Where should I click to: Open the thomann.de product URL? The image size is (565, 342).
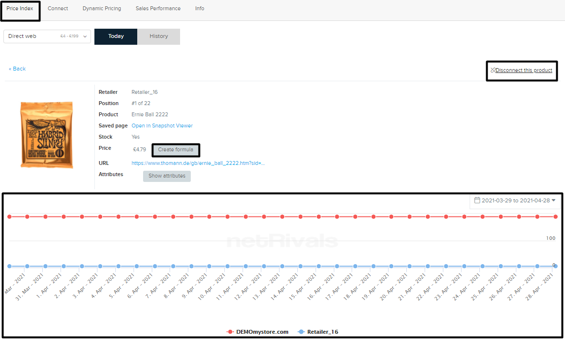(x=198, y=163)
